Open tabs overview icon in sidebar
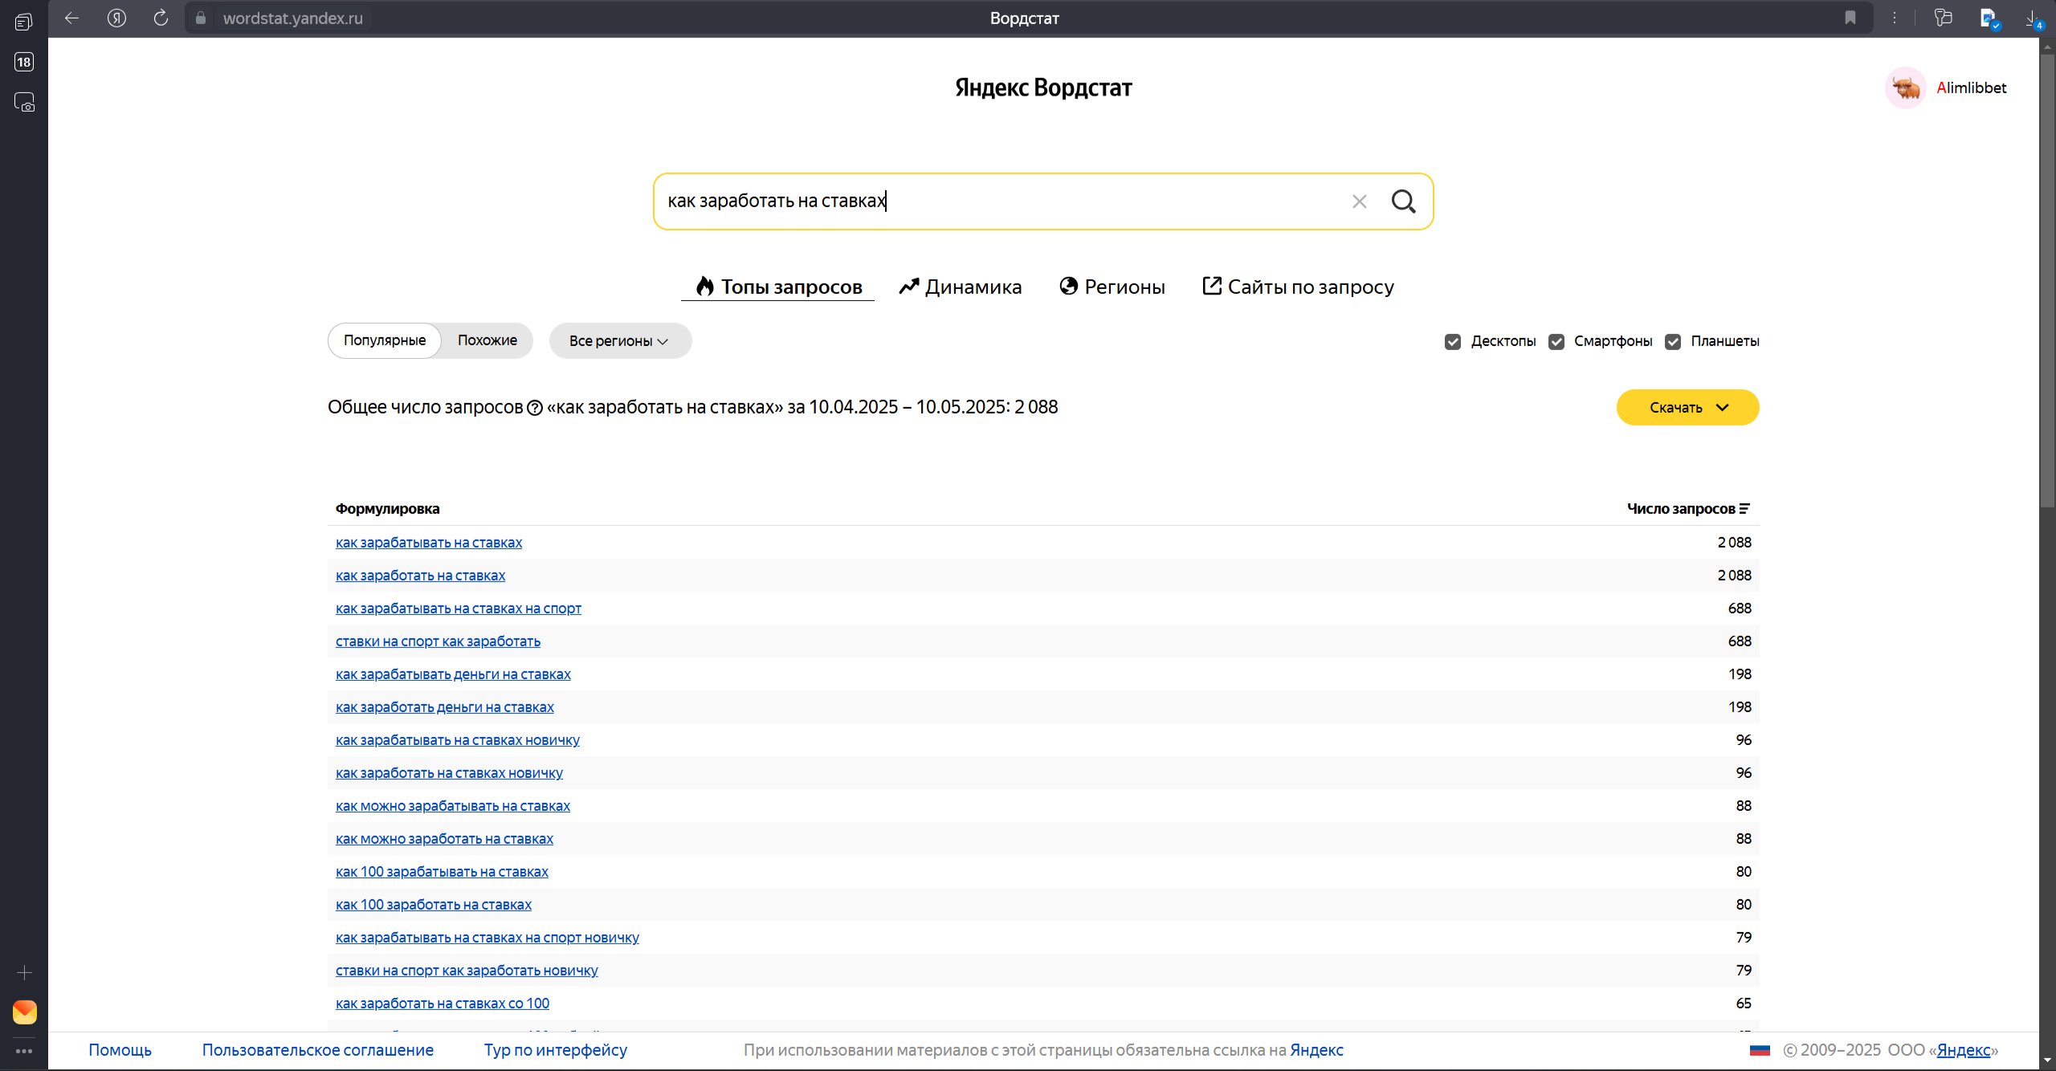This screenshot has height=1071, width=2056. click(x=24, y=22)
